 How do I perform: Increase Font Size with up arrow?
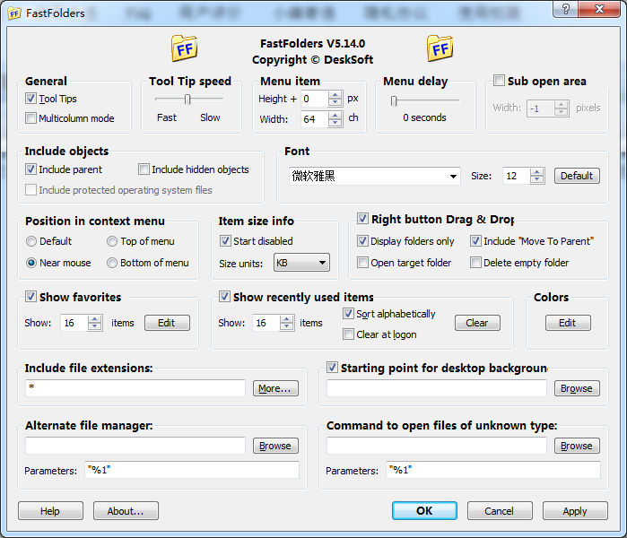536,172
